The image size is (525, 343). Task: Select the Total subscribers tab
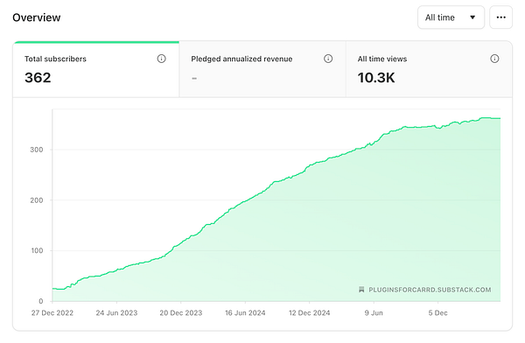click(x=96, y=70)
